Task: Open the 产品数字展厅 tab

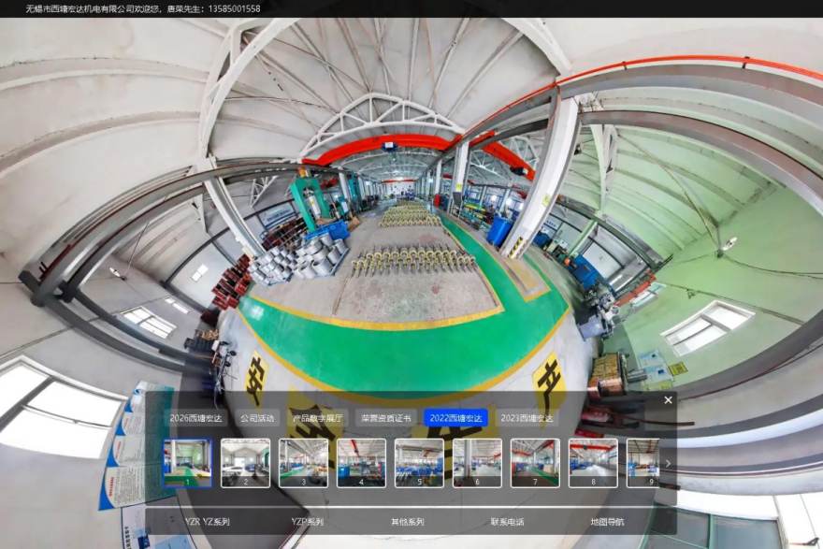Action: (x=317, y=418)
